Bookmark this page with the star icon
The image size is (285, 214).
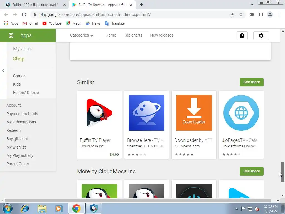click(x=241, y=14)
